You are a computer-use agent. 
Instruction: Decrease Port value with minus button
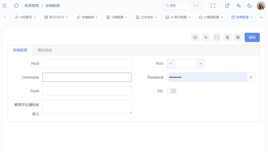[x=171, y=64]
